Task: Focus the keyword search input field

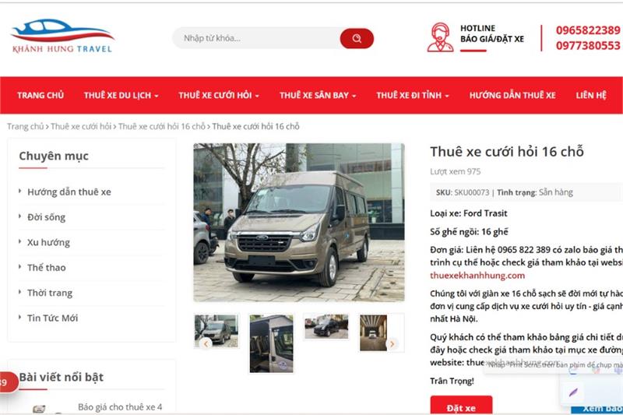Action: coord(256,38)
